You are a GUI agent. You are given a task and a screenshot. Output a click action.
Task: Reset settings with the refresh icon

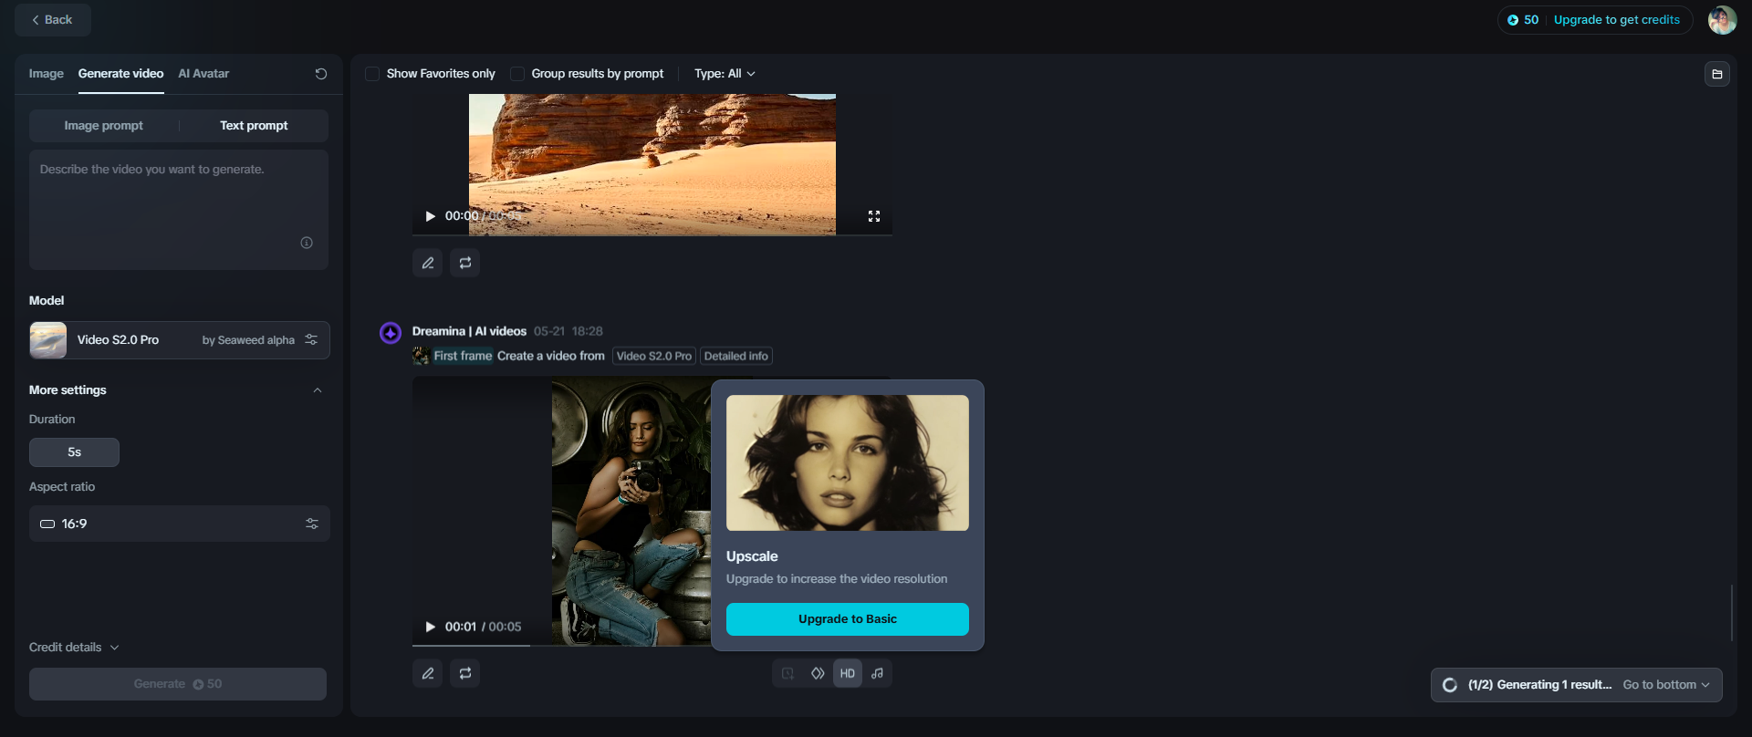point(321,74)
